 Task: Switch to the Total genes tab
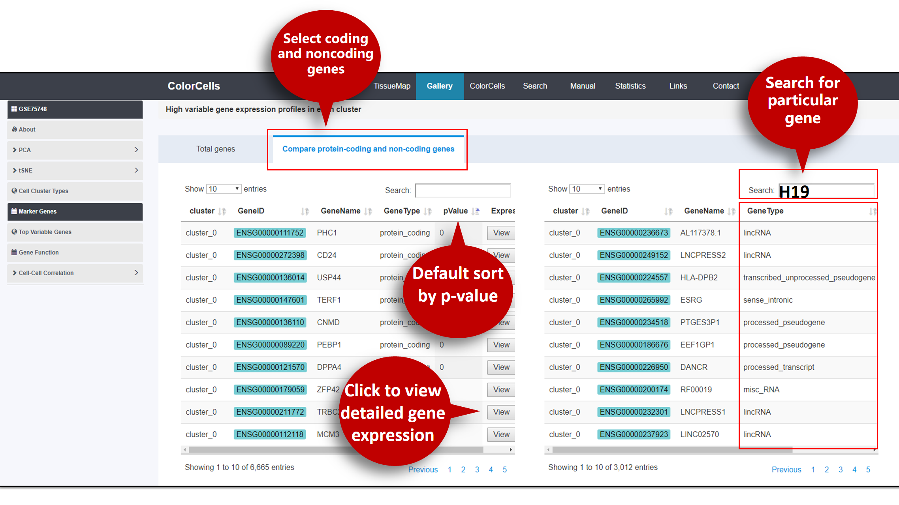coord(216,149)
